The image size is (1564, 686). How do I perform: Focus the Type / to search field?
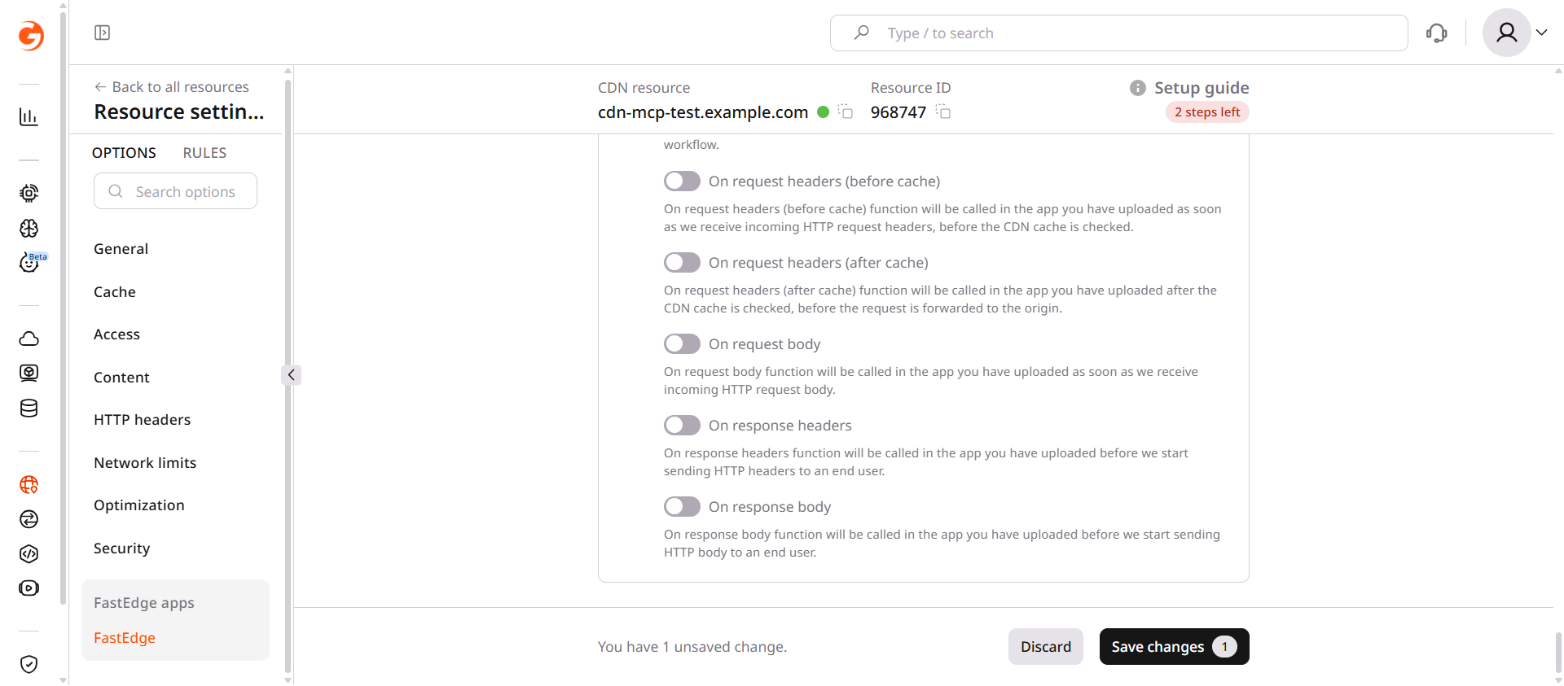(1118, 33)
